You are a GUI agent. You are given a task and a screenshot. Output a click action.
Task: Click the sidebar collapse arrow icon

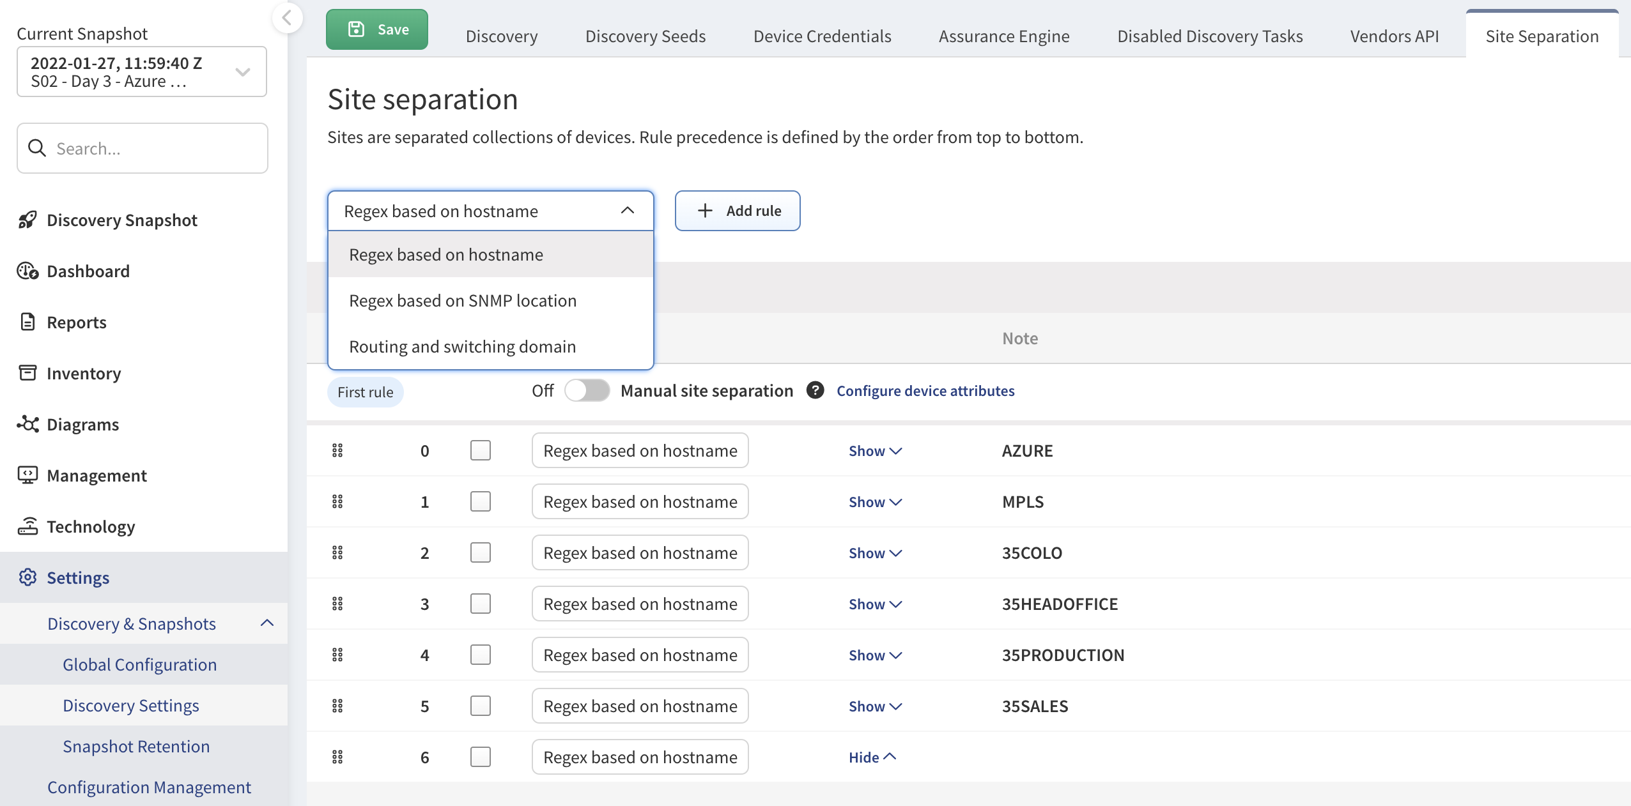pos(287,18)
